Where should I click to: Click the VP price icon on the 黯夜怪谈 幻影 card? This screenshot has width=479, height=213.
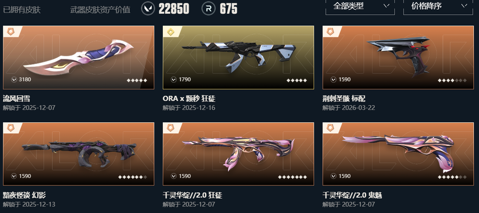(14, 176)
